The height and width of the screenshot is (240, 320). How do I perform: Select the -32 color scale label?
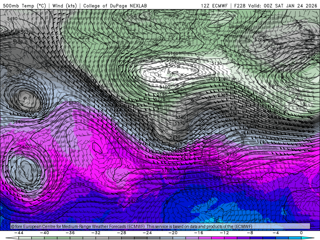[x=96, y=233]
